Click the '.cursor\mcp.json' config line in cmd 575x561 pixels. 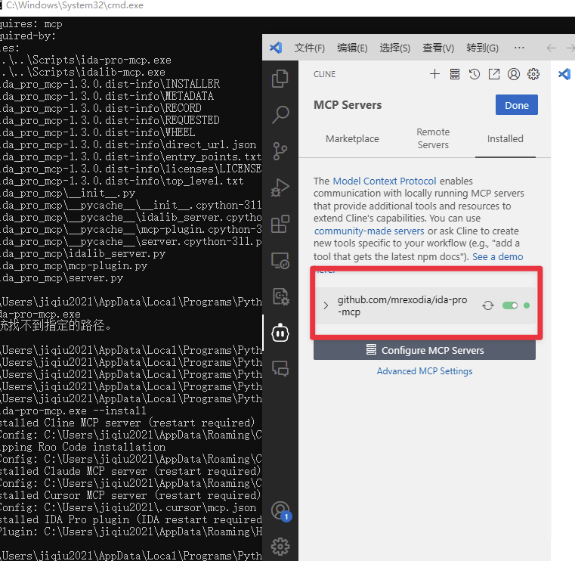click(128, 507)
